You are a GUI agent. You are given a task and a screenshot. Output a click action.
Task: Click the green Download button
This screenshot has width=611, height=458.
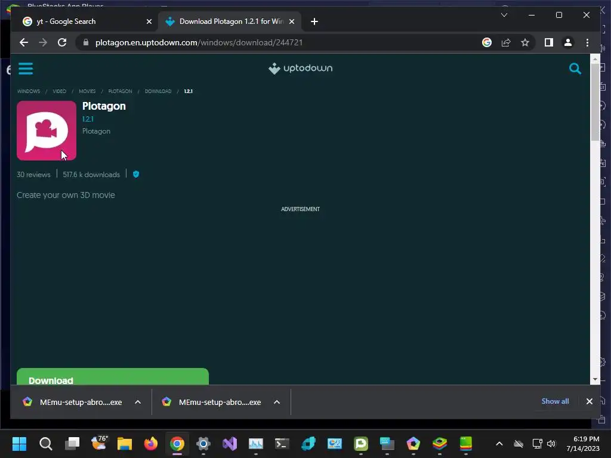[x=113, y=377]
